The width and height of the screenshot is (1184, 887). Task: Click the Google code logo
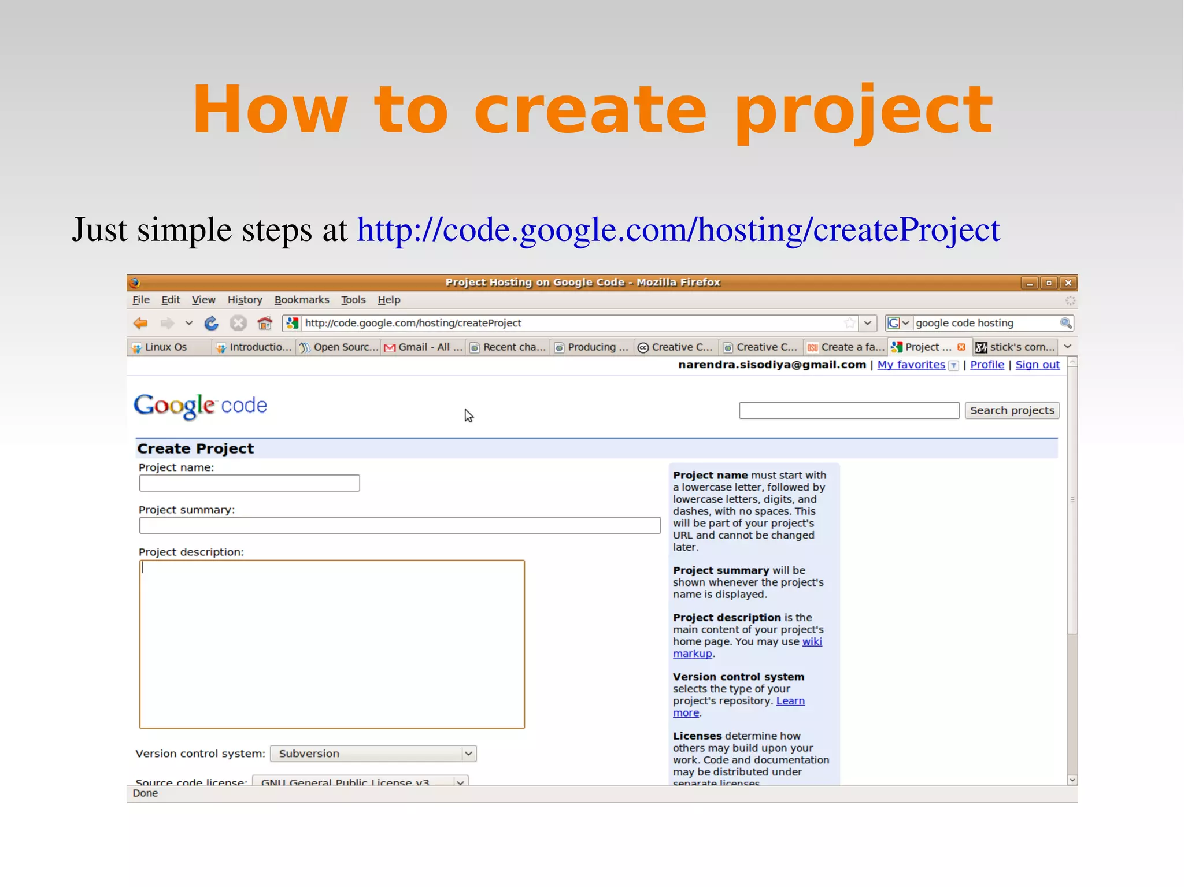[201, 406]
